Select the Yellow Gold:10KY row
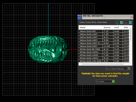 click(104, 34)
